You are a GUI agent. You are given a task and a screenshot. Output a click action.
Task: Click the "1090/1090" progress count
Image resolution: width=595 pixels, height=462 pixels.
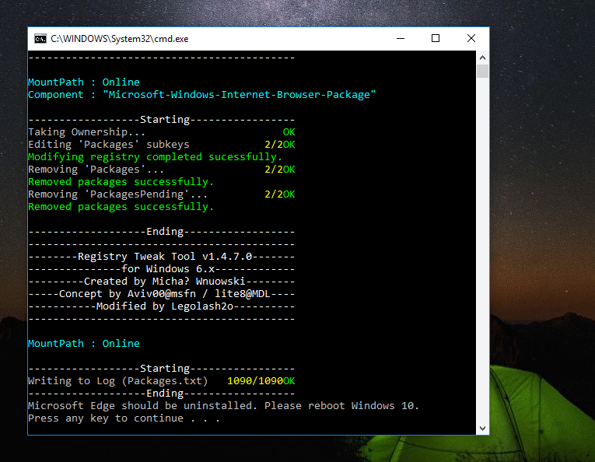(x=255, y=381)
